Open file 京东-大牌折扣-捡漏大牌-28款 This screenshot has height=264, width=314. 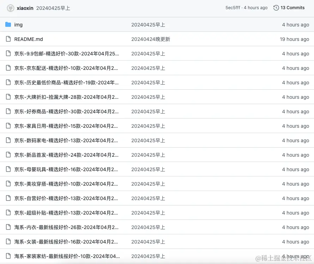pyautogui.click(x=66, y=97)
